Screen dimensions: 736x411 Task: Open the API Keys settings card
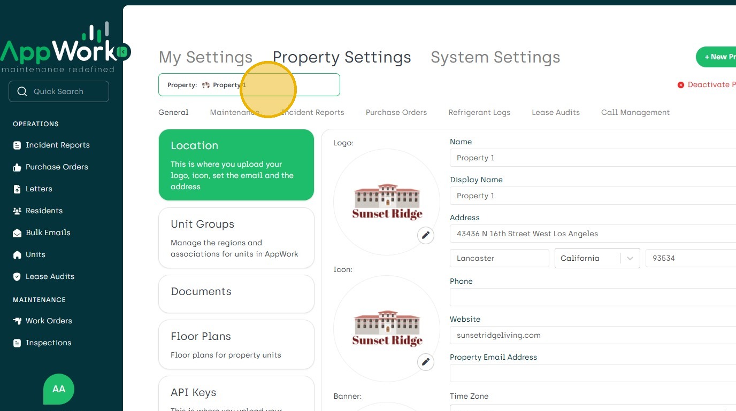tap(236, 393)
